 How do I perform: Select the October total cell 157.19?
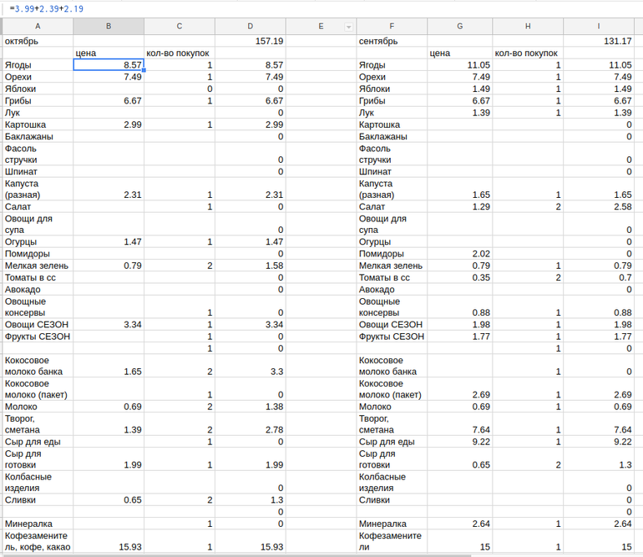[251, 41]
